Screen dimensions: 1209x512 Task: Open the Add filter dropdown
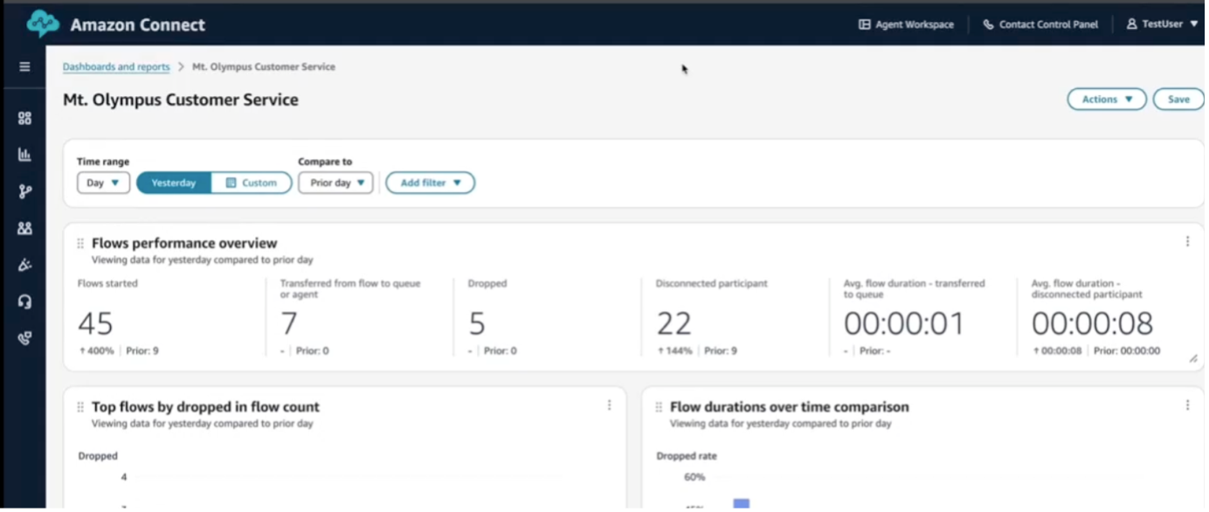click(430, 183)
